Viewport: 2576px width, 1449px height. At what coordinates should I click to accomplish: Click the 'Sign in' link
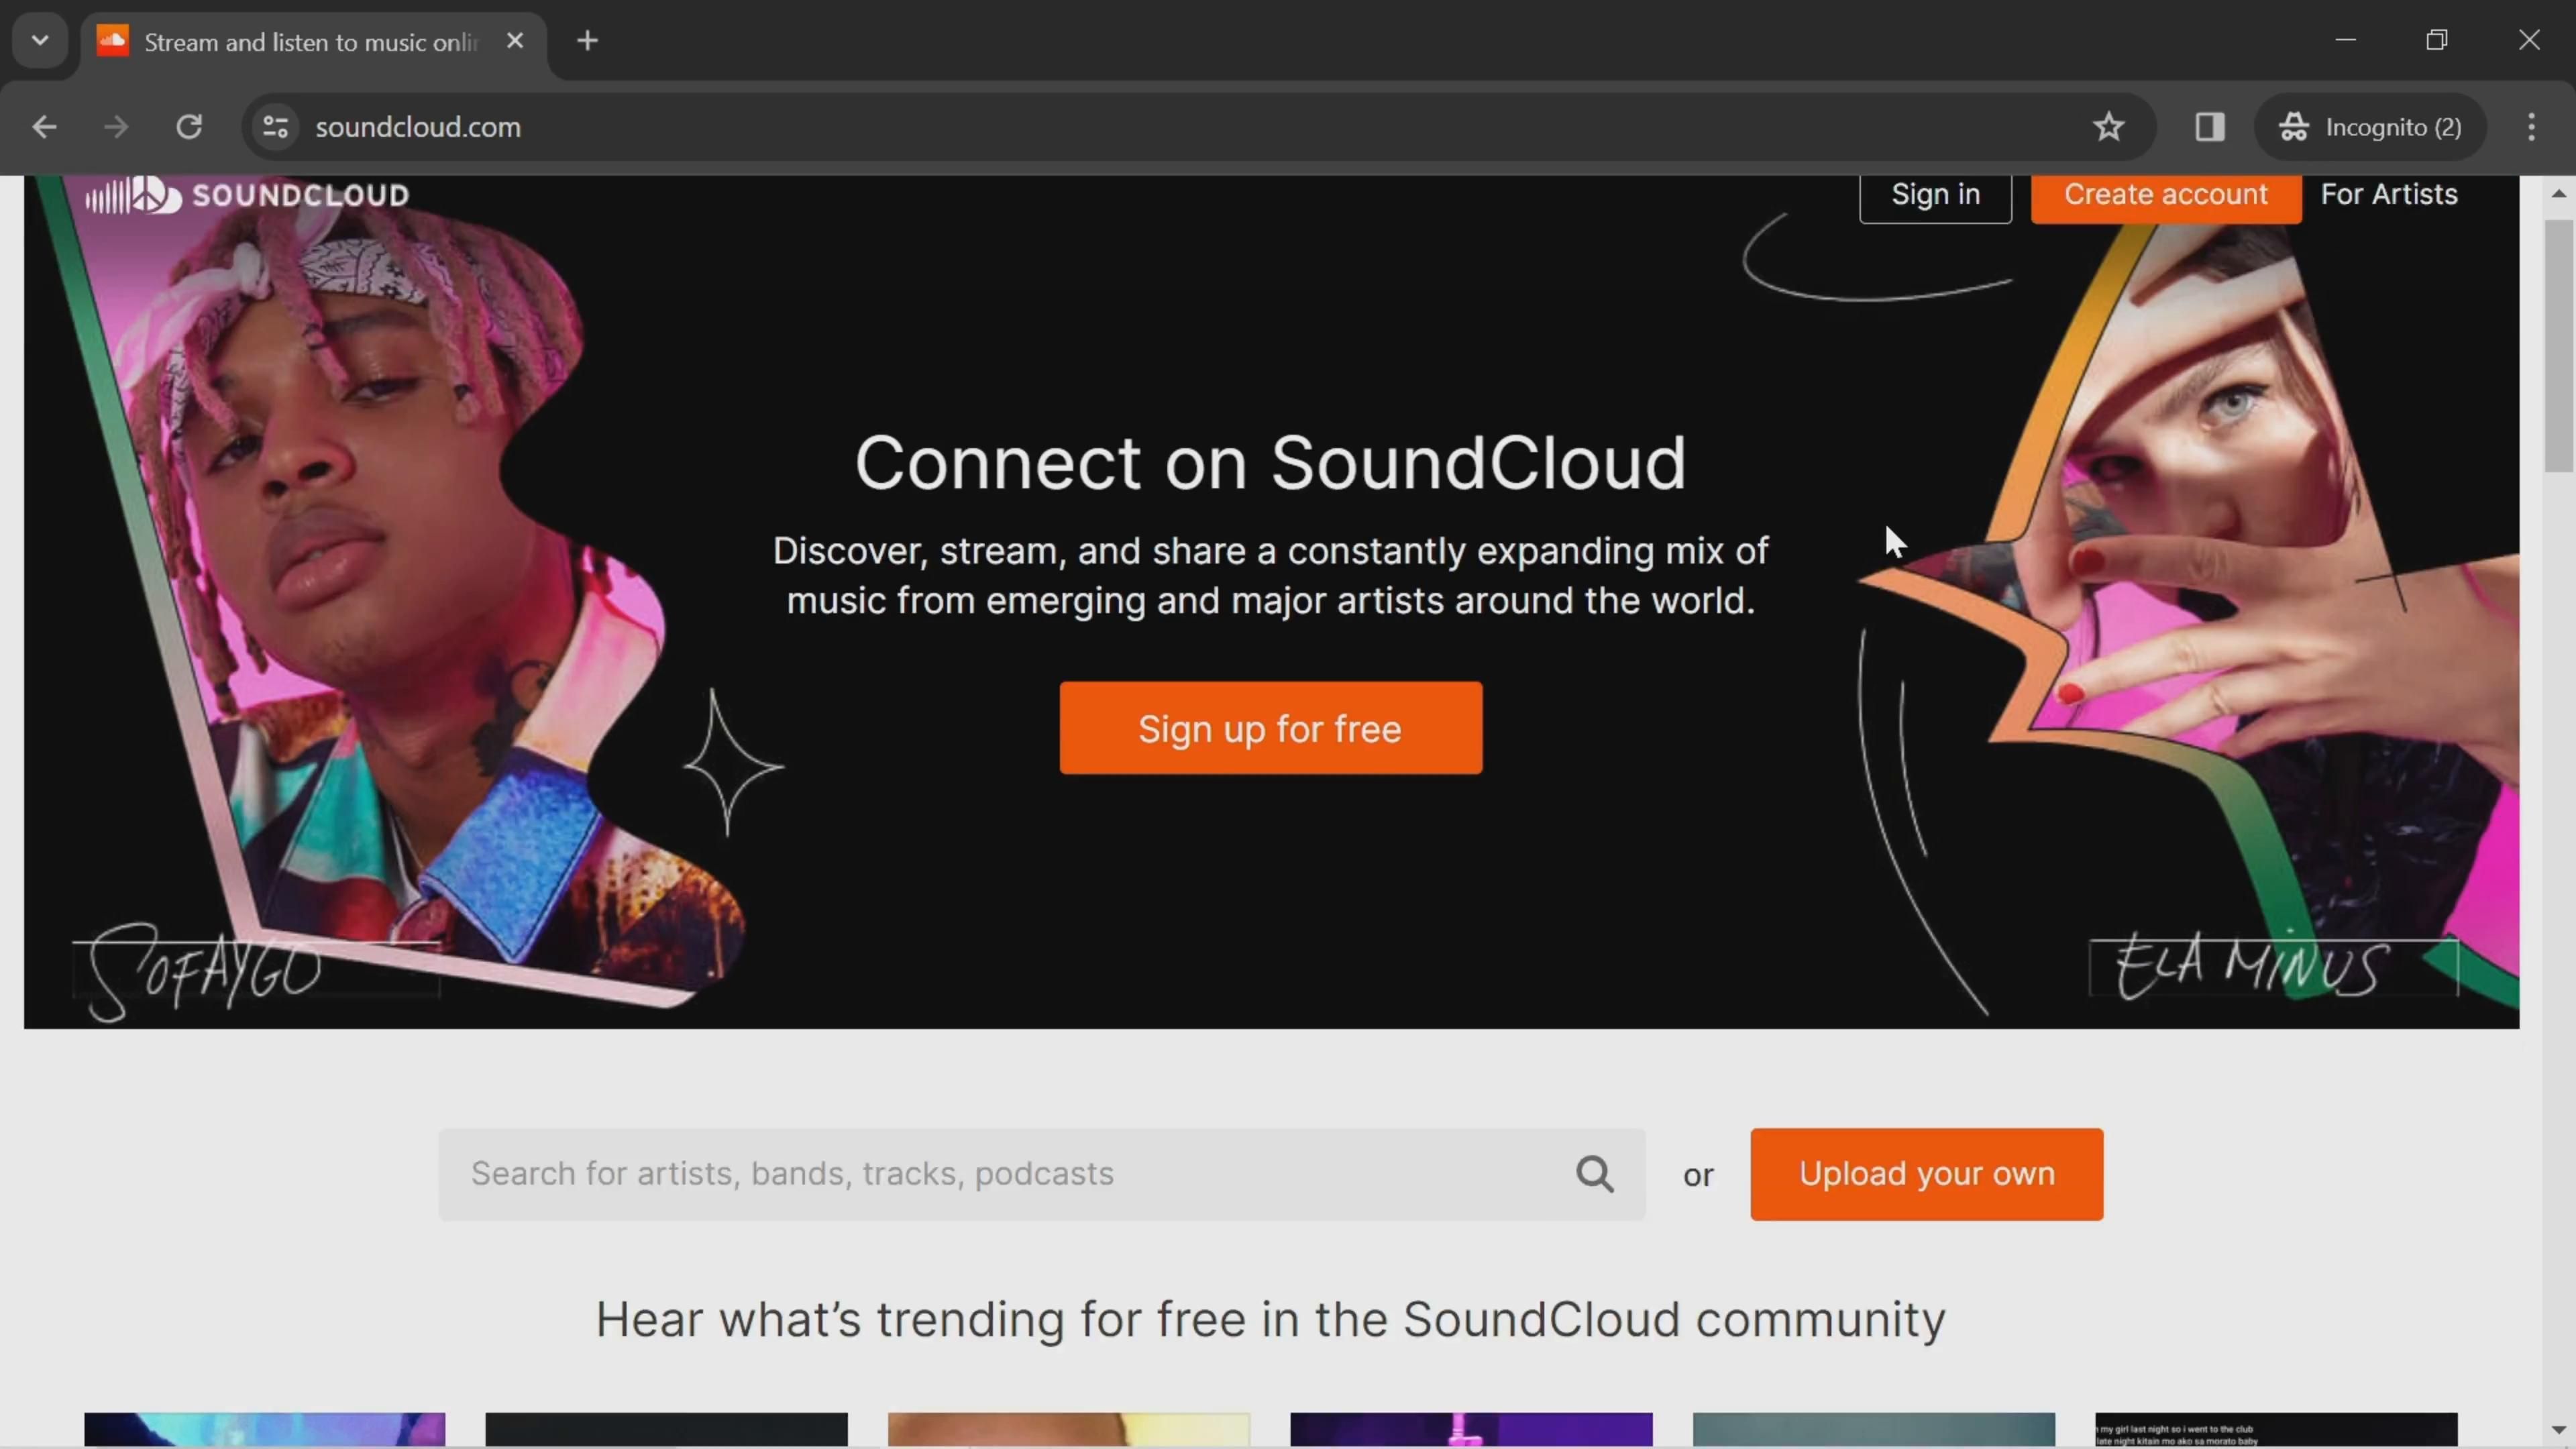coord(1934,191)
